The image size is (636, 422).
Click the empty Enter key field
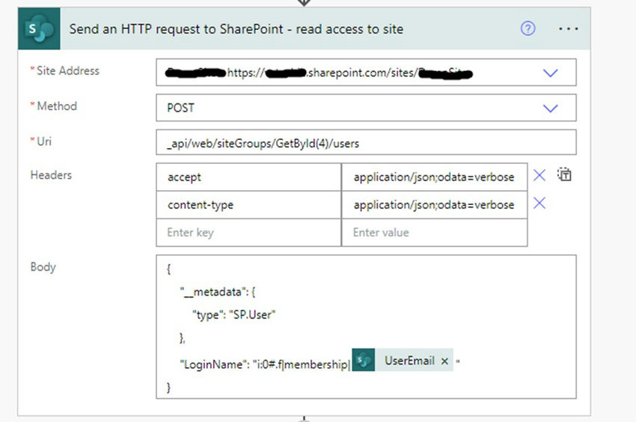248,233
